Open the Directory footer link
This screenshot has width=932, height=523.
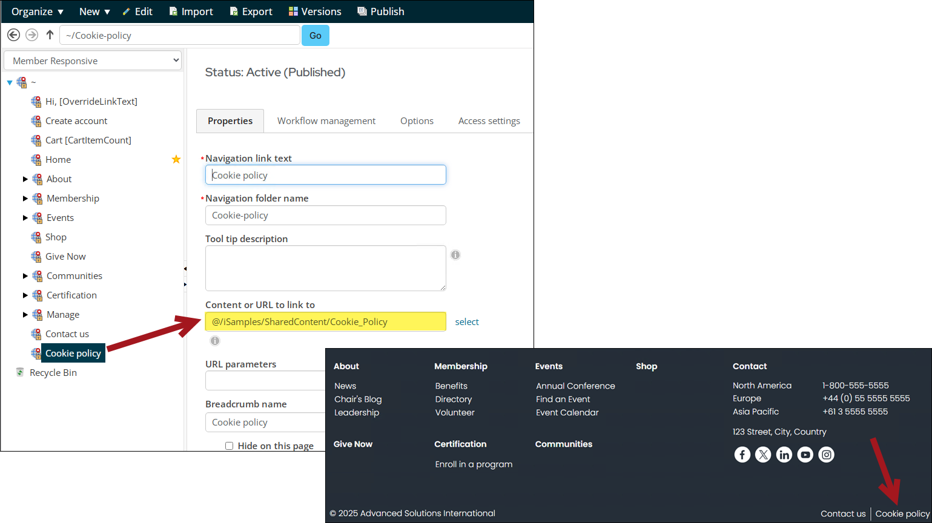(x=454, y=400)
